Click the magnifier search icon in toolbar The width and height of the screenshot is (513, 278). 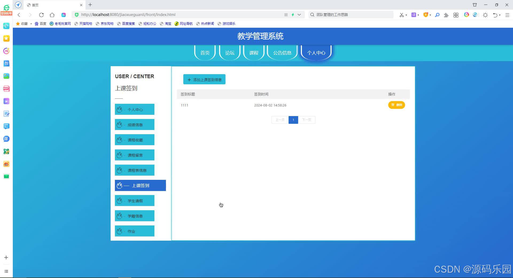pyautogui.click(x=437, y=15)
